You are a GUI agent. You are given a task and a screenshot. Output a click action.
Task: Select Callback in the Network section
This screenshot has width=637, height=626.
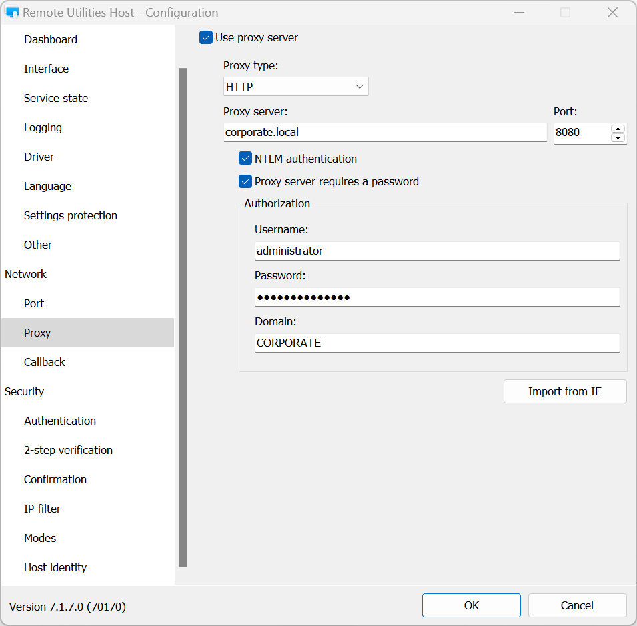click(45, 362)
